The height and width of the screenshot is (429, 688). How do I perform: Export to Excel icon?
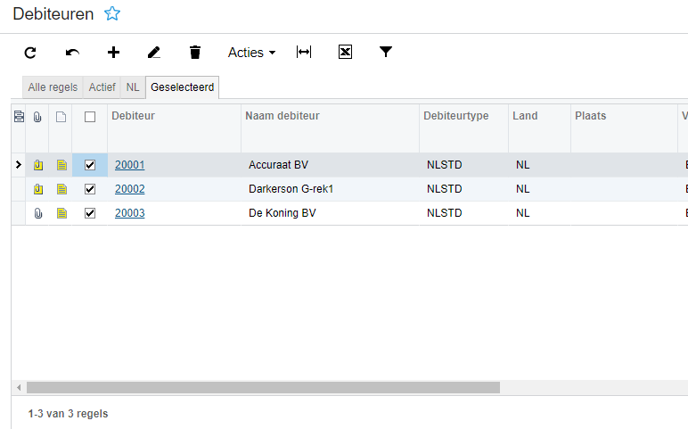point(345,53)
